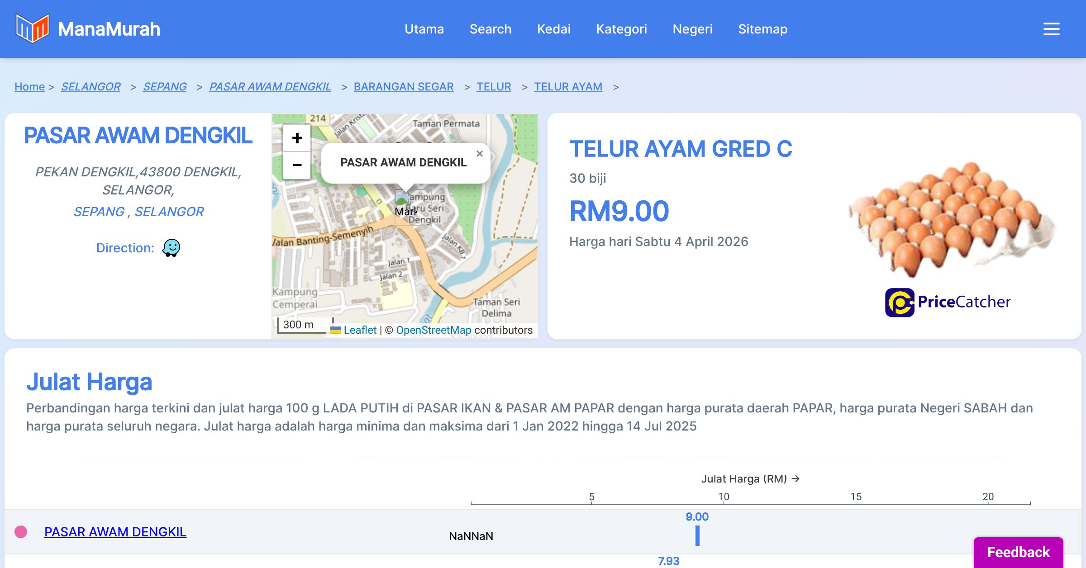Open Waze direction icon
The image size is (1086, 568).
[x=171, y=248]
